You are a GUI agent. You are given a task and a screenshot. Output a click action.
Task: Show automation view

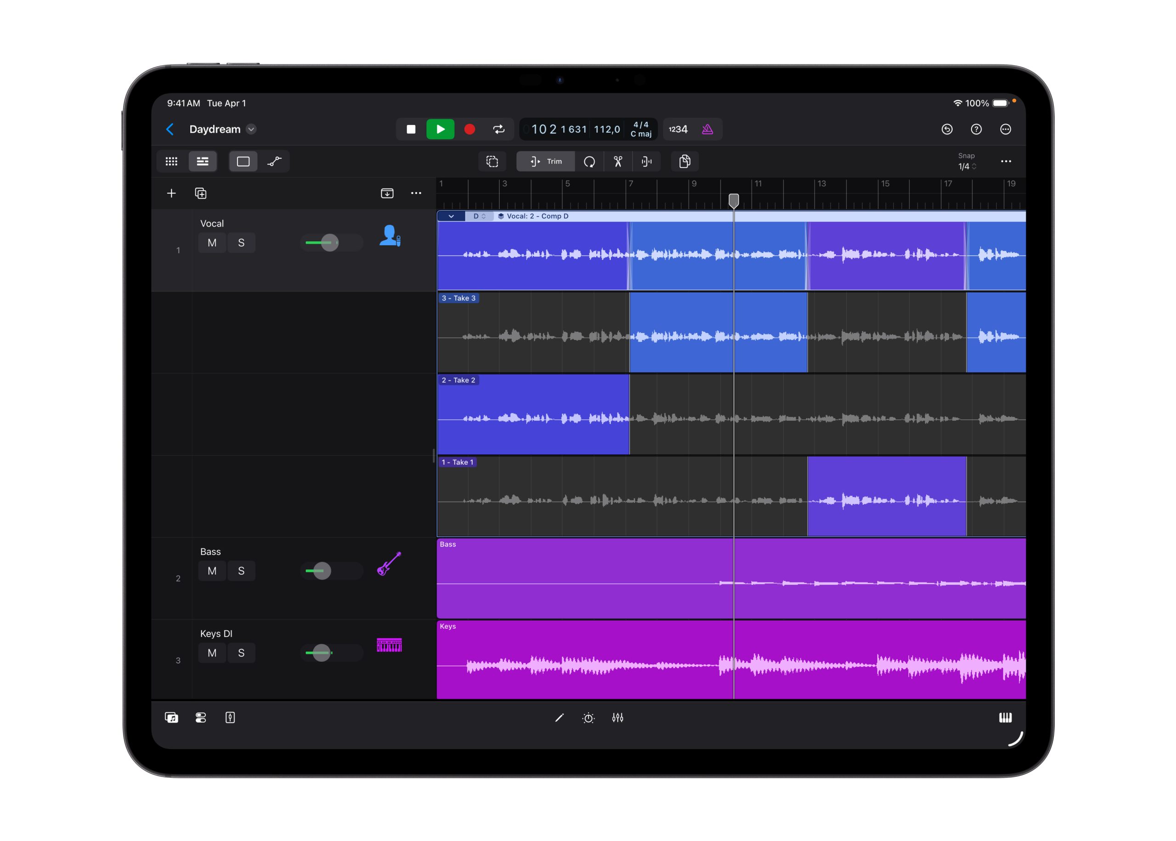point(274,161)
